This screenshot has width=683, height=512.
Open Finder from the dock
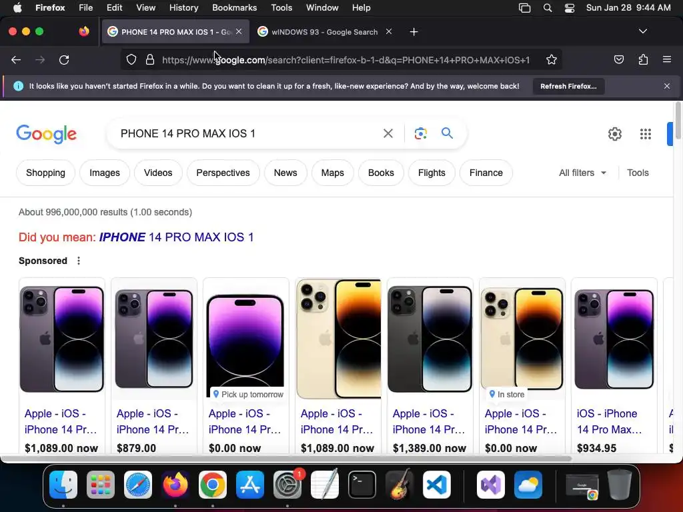tap(63, 485)
